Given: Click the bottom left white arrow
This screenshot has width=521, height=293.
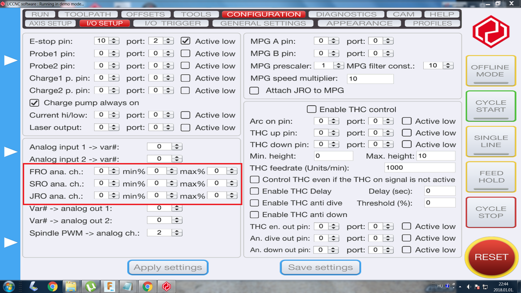Looking at the screenshot, I should tap(11, 243).
